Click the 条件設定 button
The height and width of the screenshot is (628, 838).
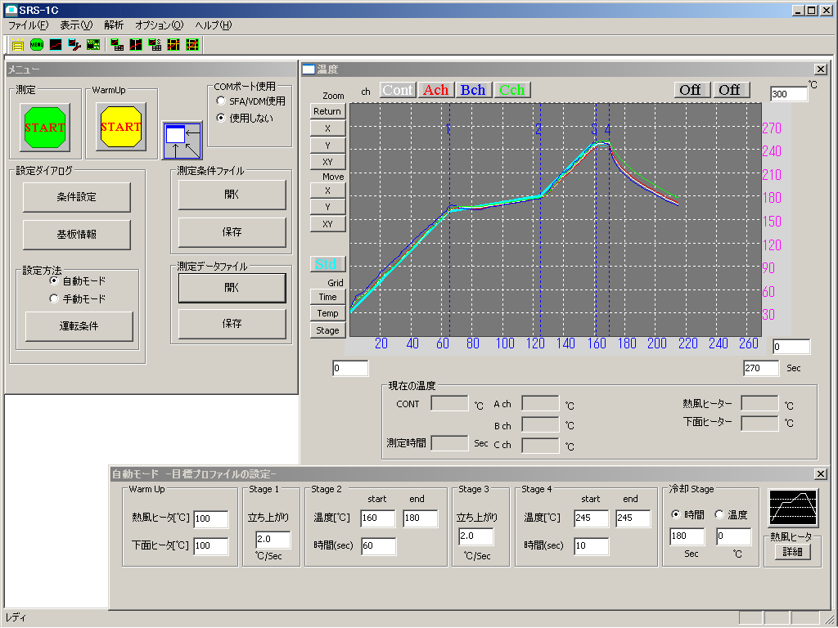click(76, 197)
